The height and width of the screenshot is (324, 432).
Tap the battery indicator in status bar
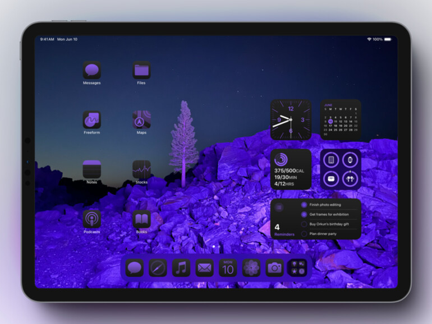click(388, 39)
